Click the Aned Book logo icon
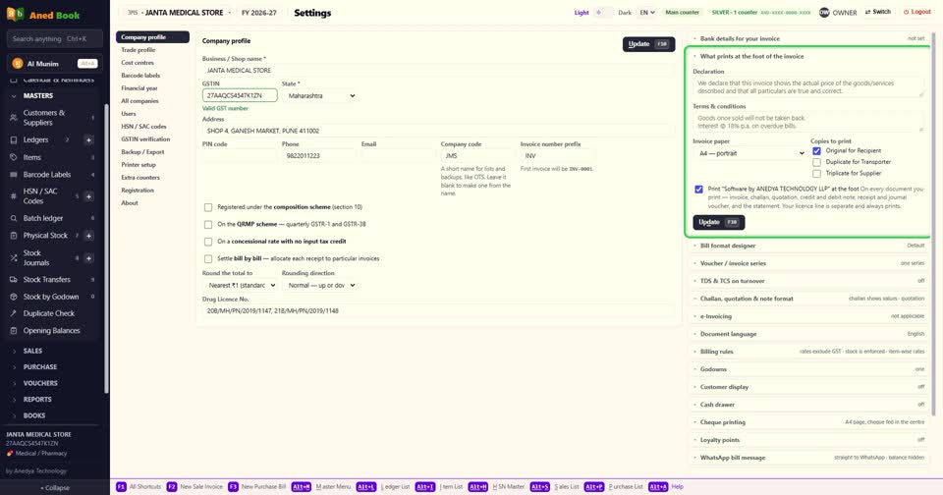 (15, 14)
